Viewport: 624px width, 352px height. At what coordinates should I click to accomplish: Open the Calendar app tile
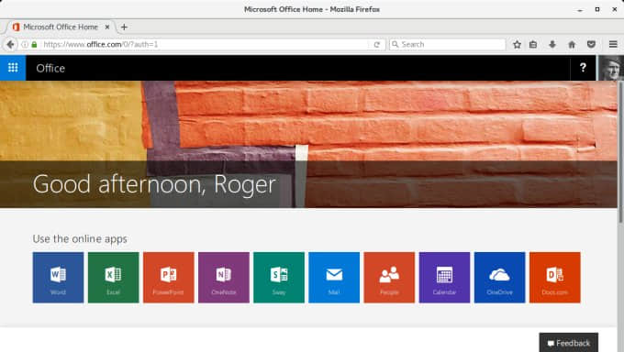pyautogui.click(x=444, y=277)
